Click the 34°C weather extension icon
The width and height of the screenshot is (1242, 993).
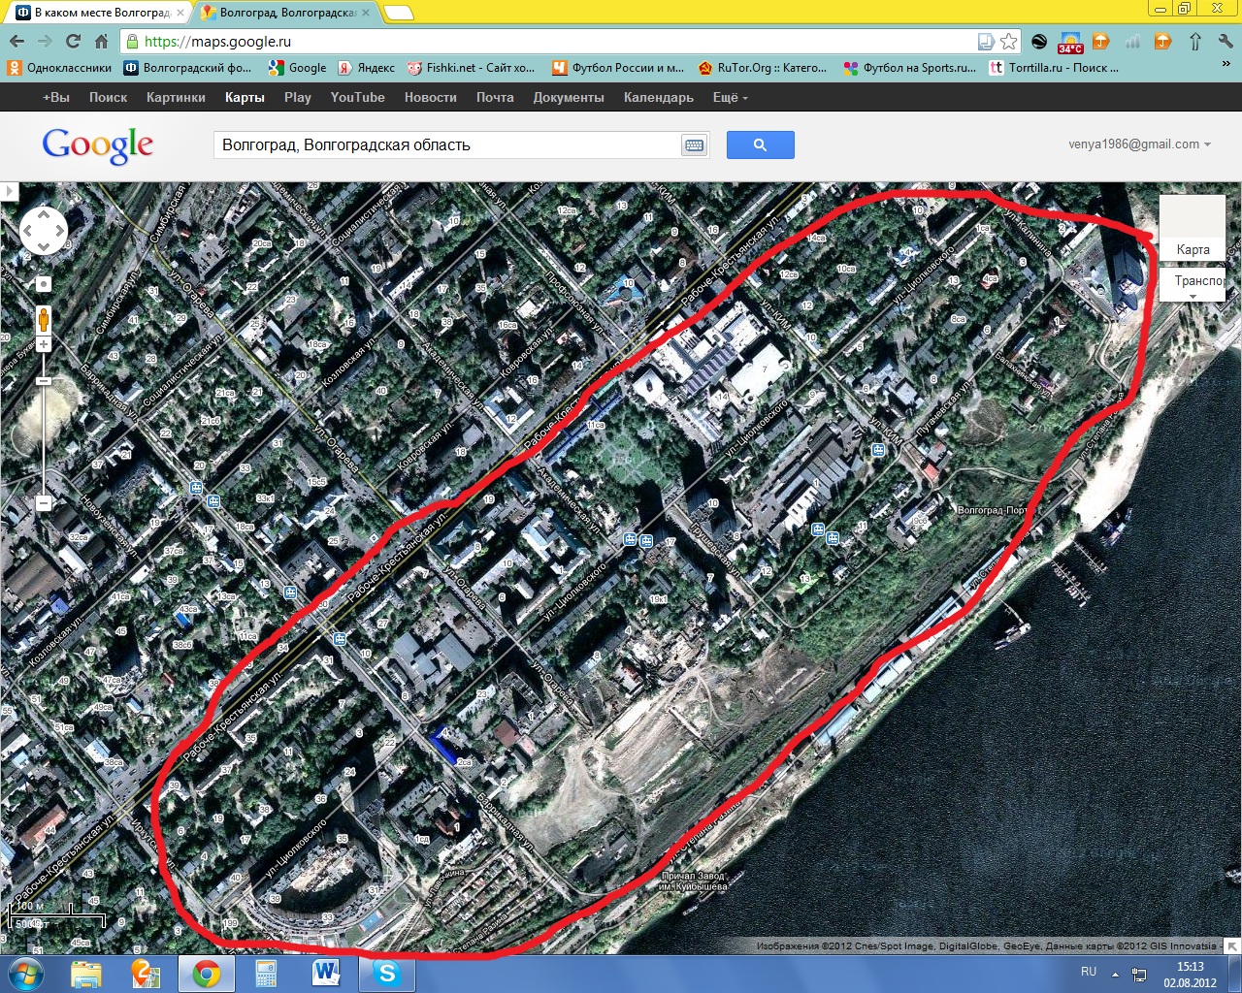[1070, 42]
